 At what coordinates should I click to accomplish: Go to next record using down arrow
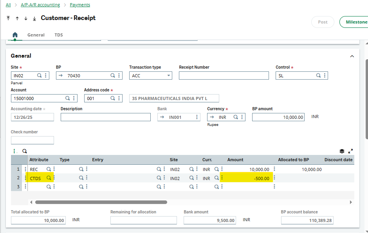coord(25,18)
